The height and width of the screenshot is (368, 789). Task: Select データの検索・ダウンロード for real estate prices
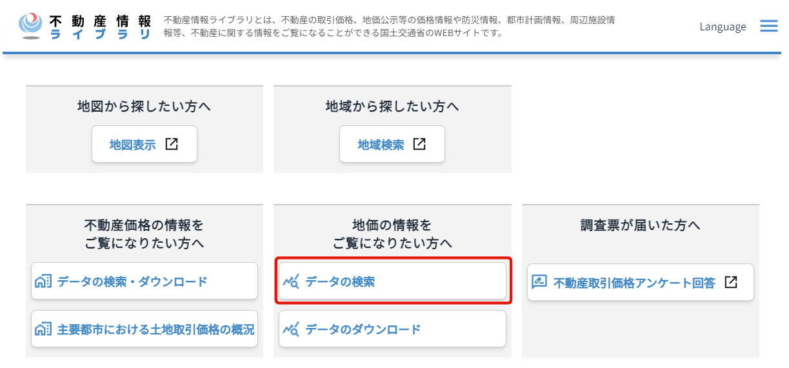coord(145,281)
